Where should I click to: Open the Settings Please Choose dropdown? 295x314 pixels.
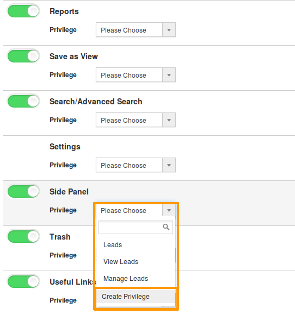[136, 165]
